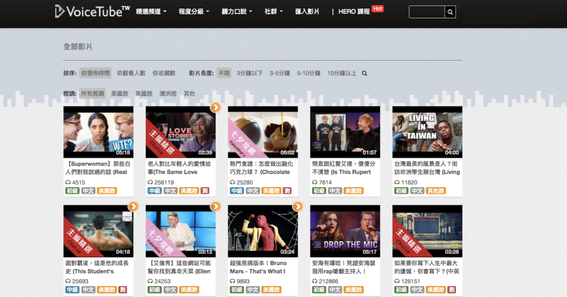Select the 英國腔 accent filter
Screen dimensions: 567x297
tap(144, 94)
